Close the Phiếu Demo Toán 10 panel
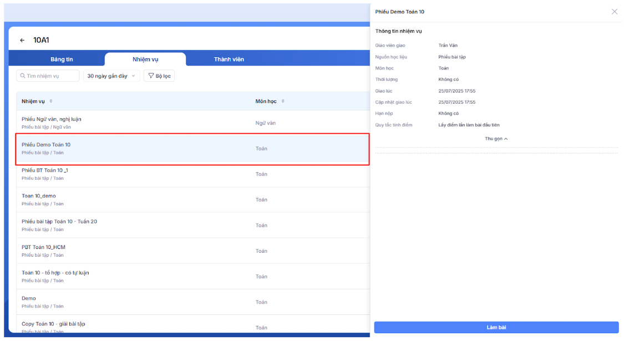This screenshot has height=341, width=624. 614,12
